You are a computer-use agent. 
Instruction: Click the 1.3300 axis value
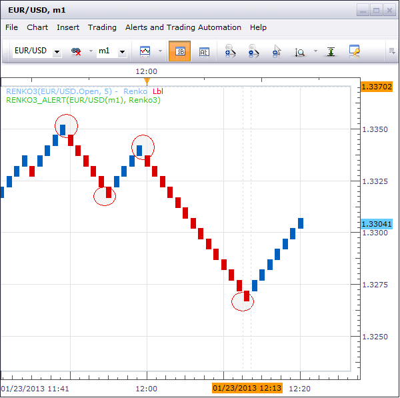click(375, 233)
